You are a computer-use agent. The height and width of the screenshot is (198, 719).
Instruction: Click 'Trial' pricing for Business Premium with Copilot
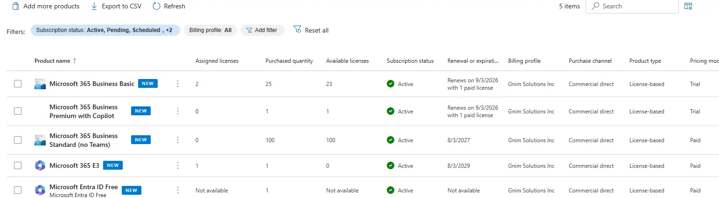695,111
